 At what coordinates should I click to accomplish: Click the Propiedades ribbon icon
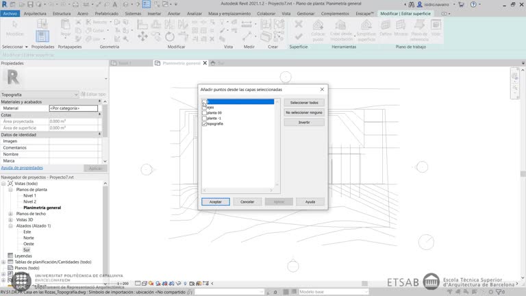coord(42,34)
